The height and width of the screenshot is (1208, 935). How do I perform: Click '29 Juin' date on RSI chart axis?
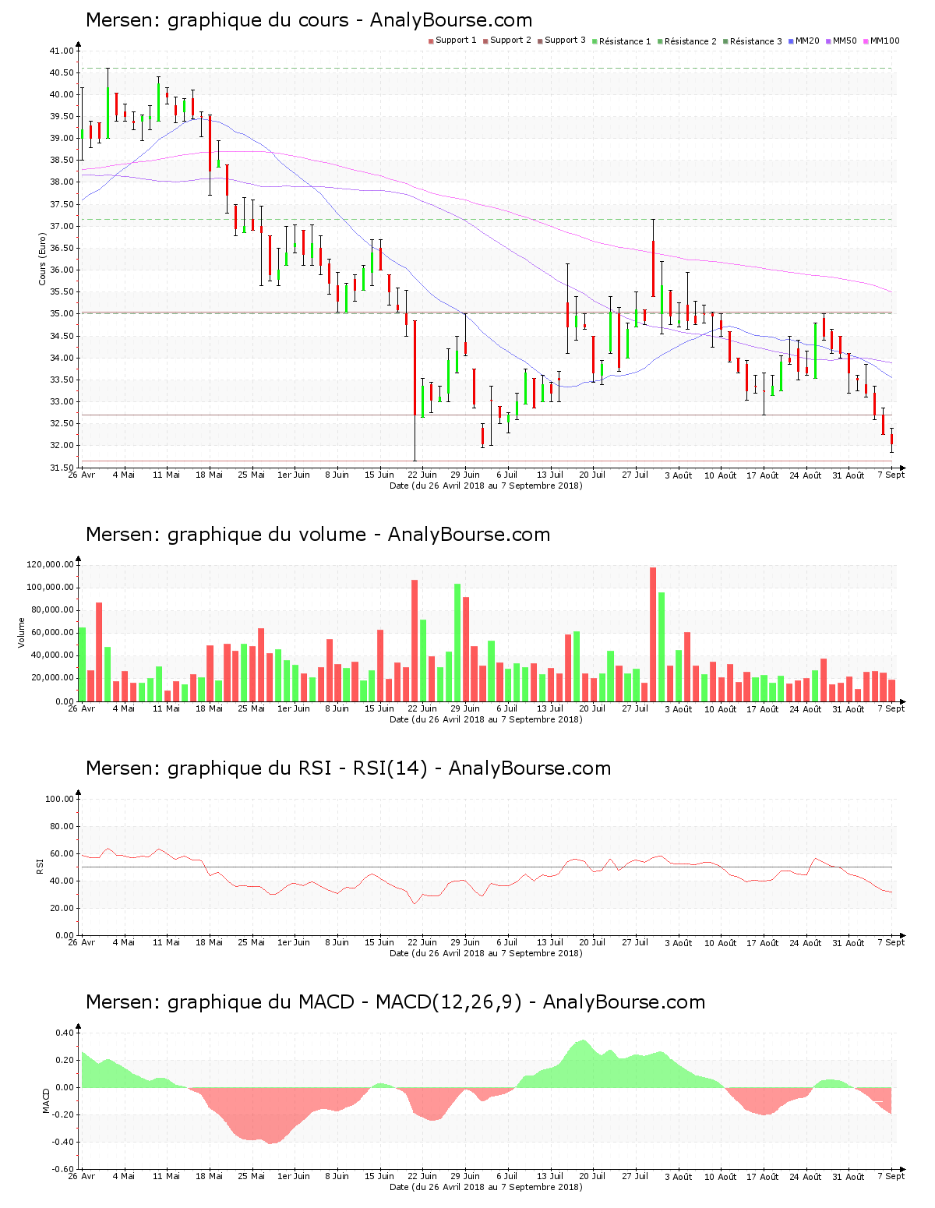pos(465,942)
